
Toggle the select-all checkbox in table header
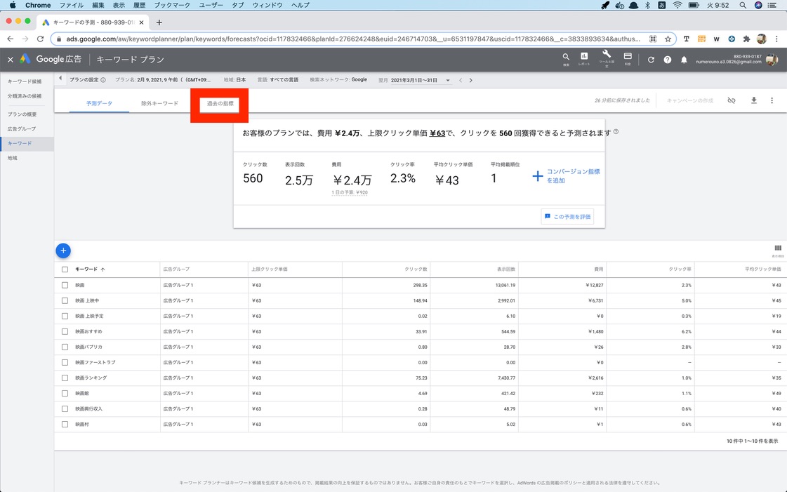(65, 270)
